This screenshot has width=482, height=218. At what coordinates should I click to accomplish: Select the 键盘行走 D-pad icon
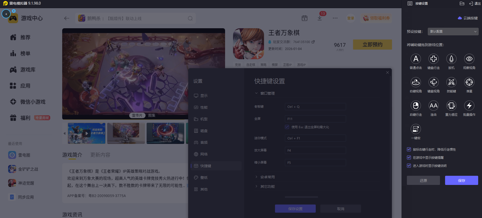pos(434,59)
